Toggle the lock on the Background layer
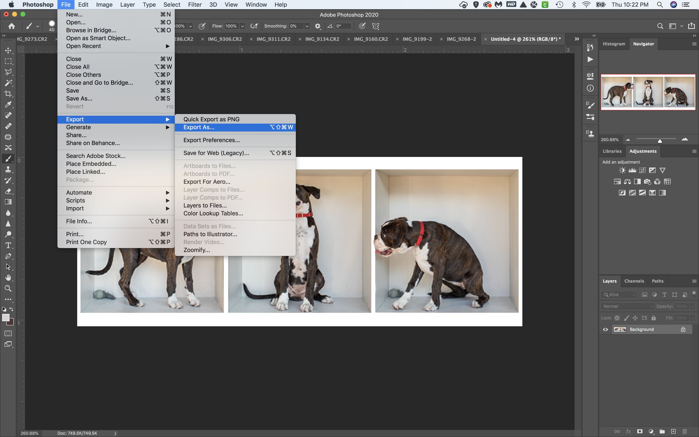 [683, 329]
